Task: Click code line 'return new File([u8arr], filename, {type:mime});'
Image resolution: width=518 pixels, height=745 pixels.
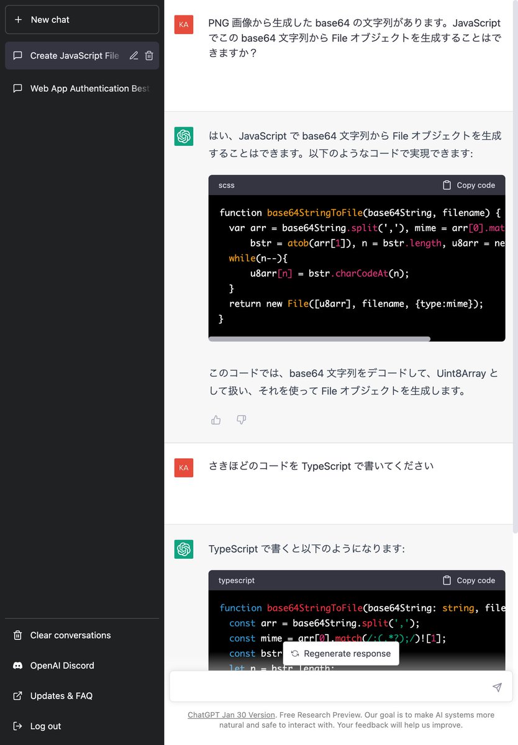Action: pyautogui.click(x=356, y=304)
